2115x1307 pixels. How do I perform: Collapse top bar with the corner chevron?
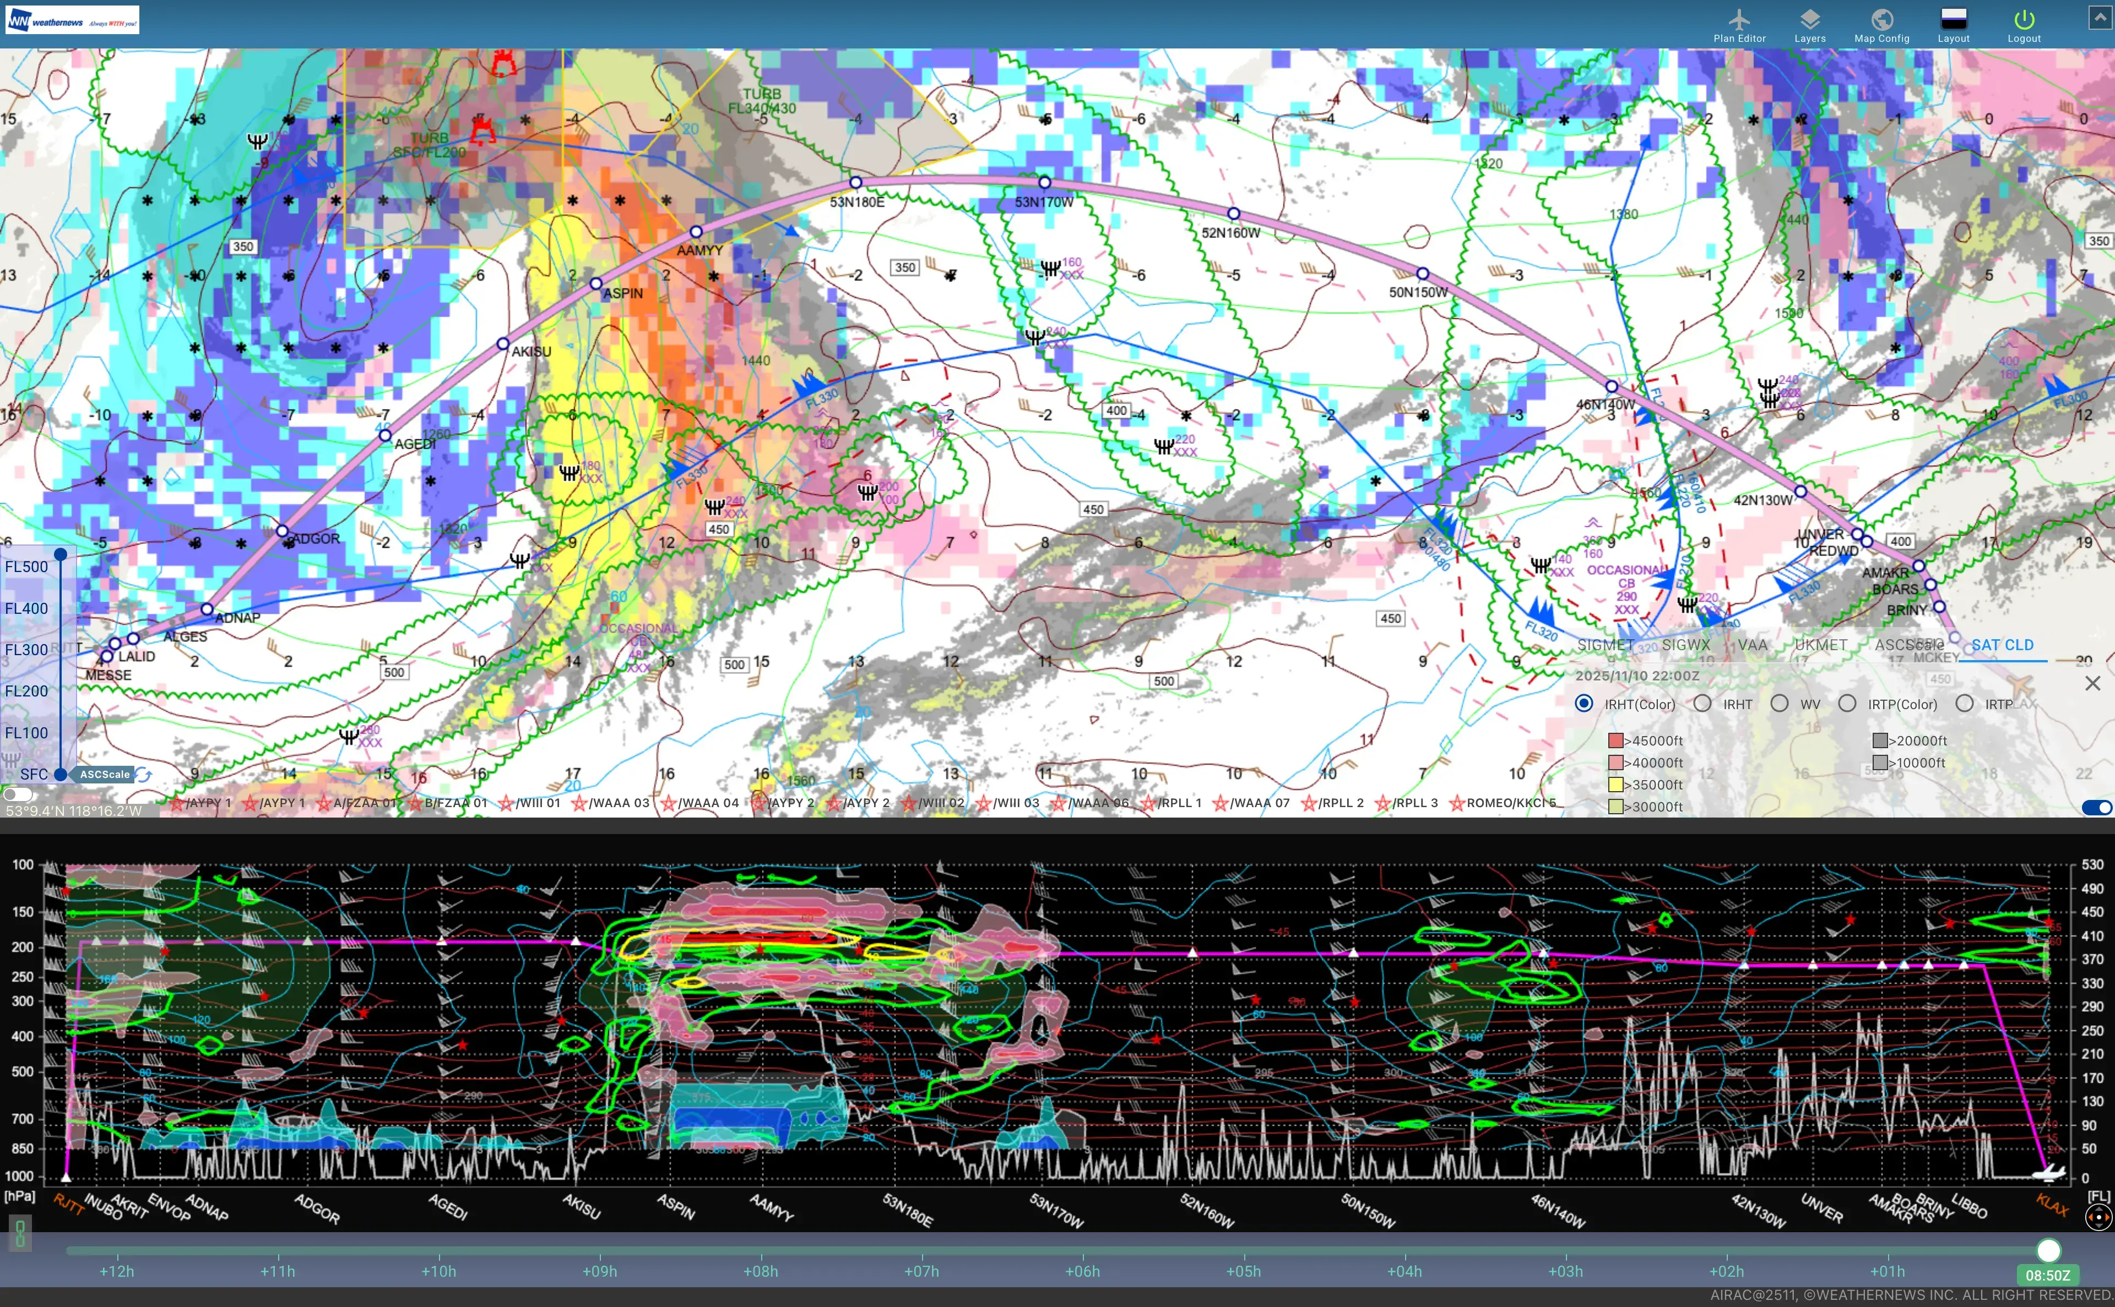2100,17
